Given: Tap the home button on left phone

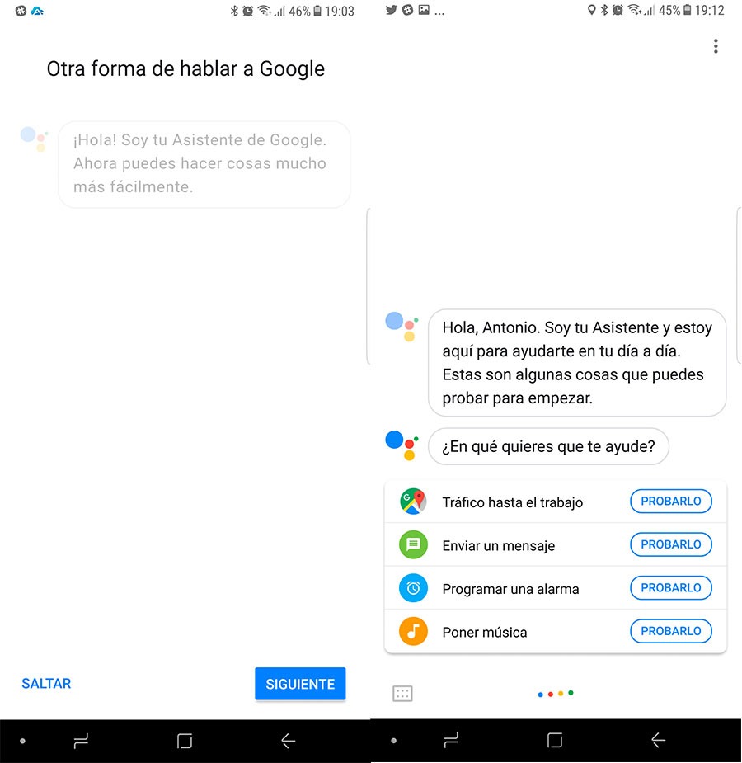Looking at the screenshot, I should pyautogui.click(x=185, y=741).
